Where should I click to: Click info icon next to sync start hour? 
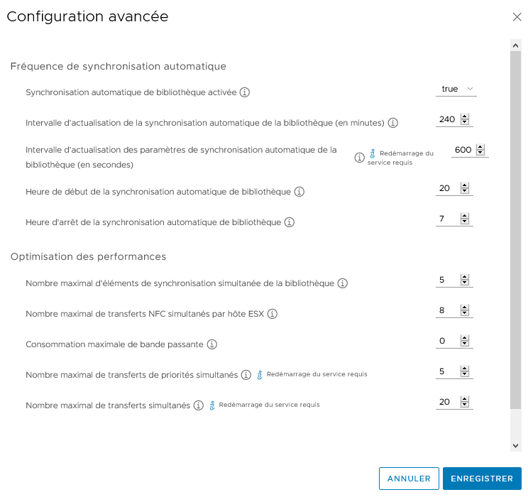tap(299, 192)
